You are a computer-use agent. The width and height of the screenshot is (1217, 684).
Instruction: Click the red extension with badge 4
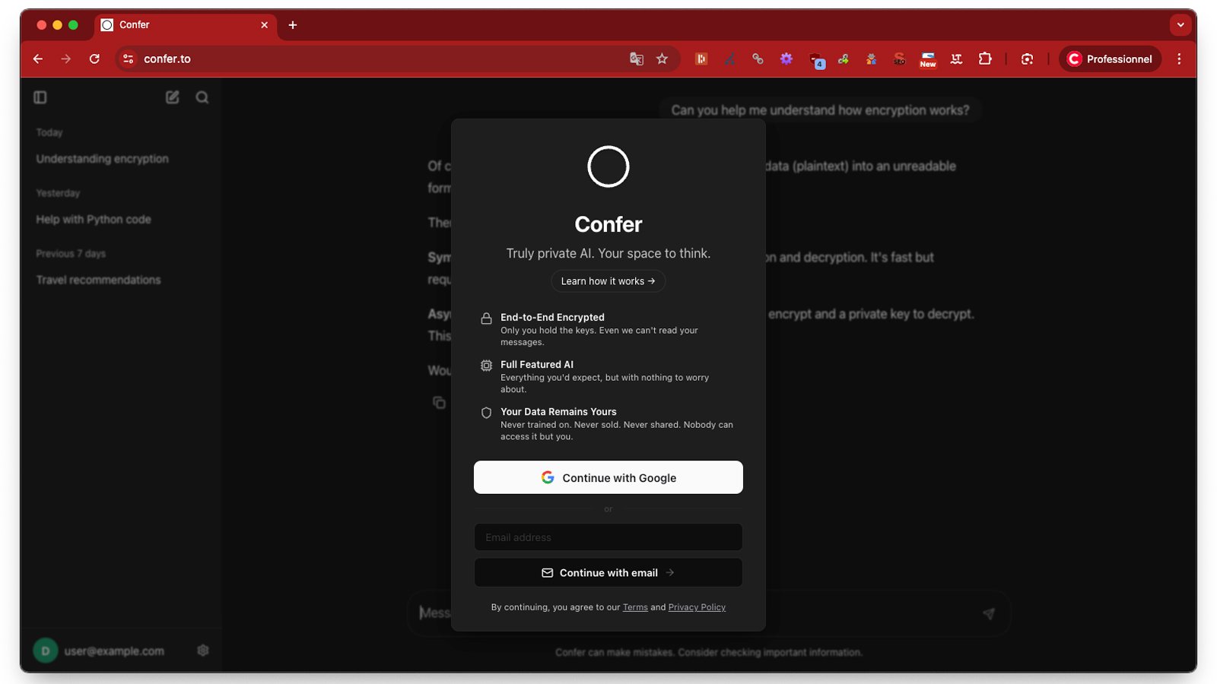point(816,60)
